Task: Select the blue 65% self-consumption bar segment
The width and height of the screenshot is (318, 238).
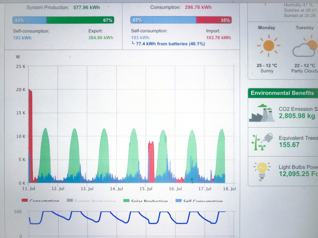Action: (163, 20)
